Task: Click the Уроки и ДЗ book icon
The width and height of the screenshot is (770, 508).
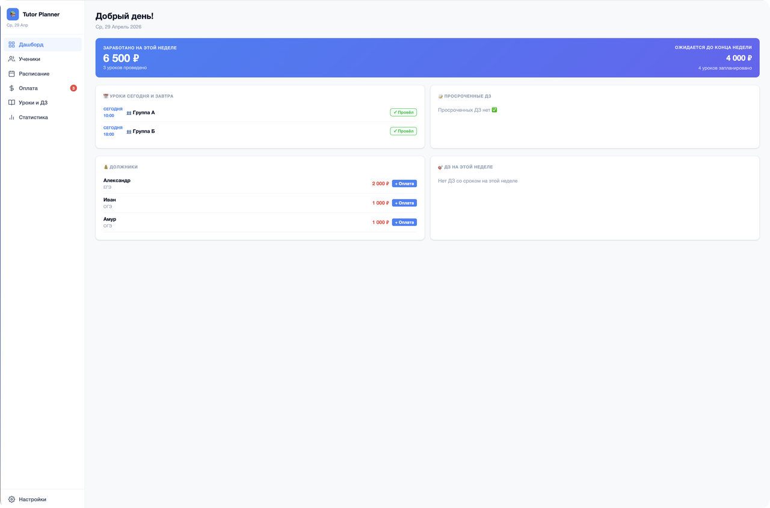Action: tap(11, 102)
